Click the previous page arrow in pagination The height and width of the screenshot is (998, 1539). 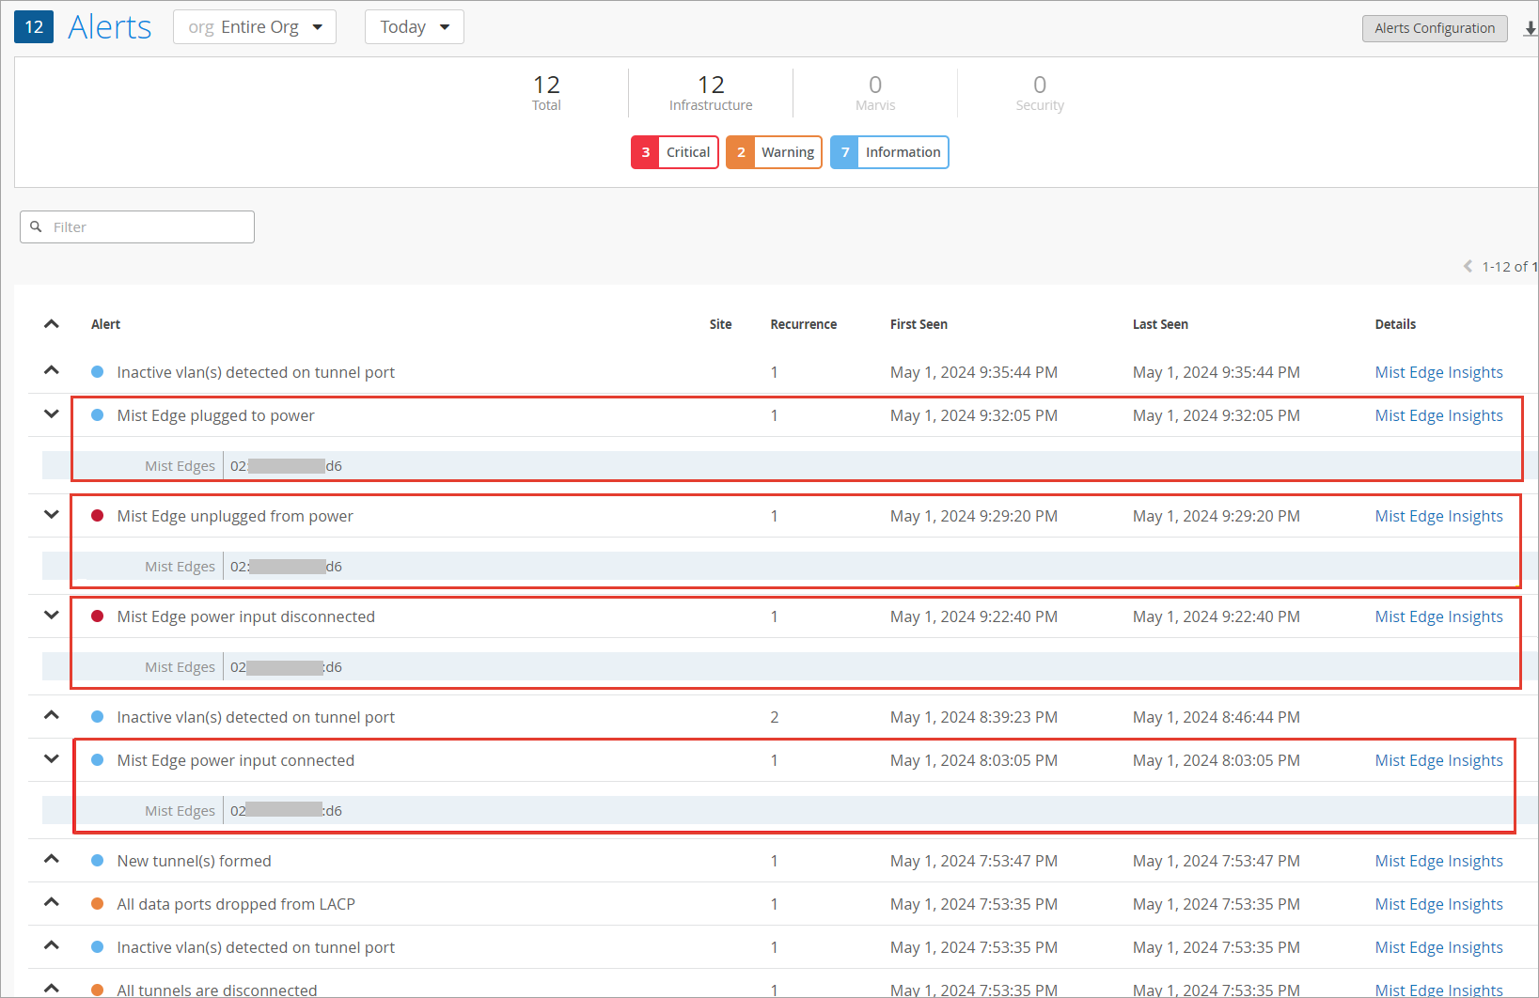[x=1468, y=267]
